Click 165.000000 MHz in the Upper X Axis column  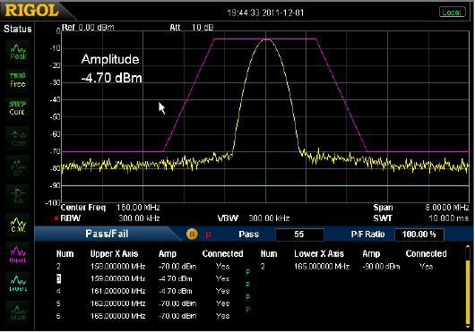click(117, 316)
